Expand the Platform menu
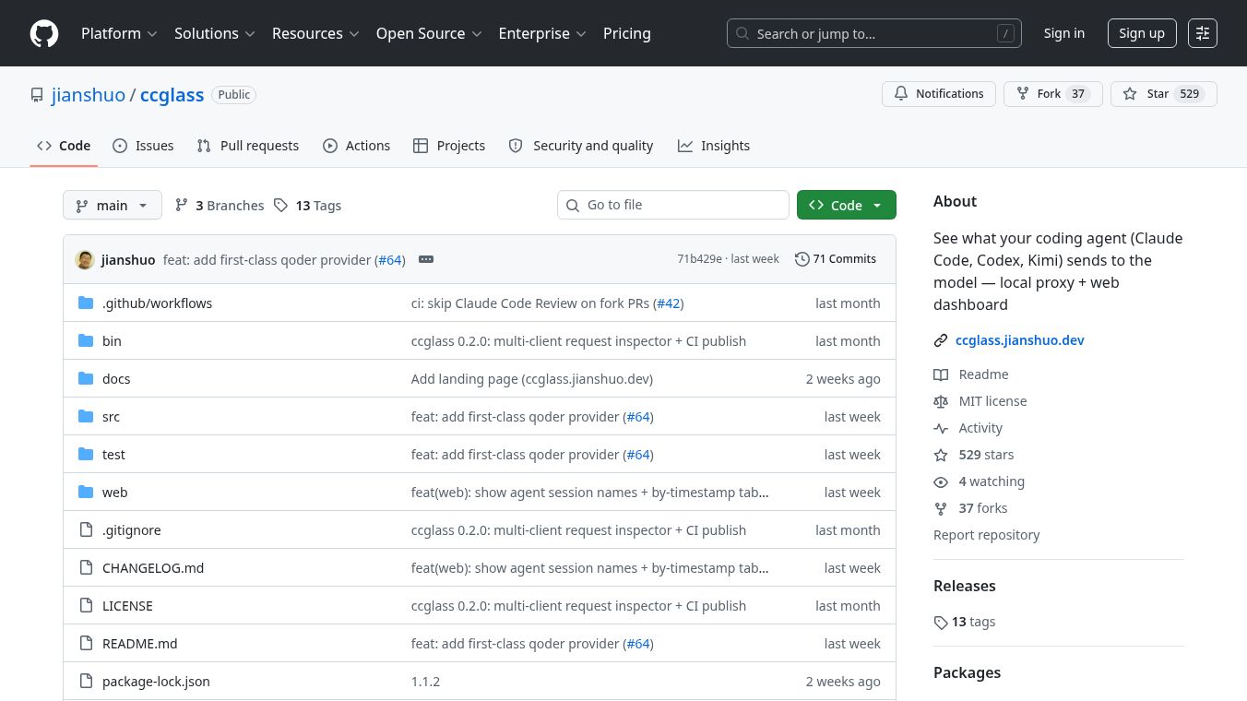The image size is (1247, 701). [x=119, y=33]
